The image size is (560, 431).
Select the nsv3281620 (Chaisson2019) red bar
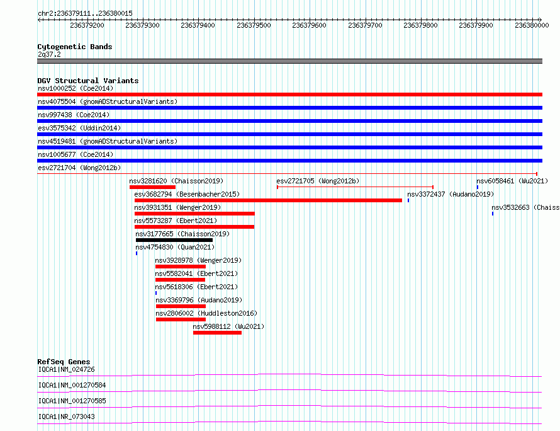pos(152,187)
